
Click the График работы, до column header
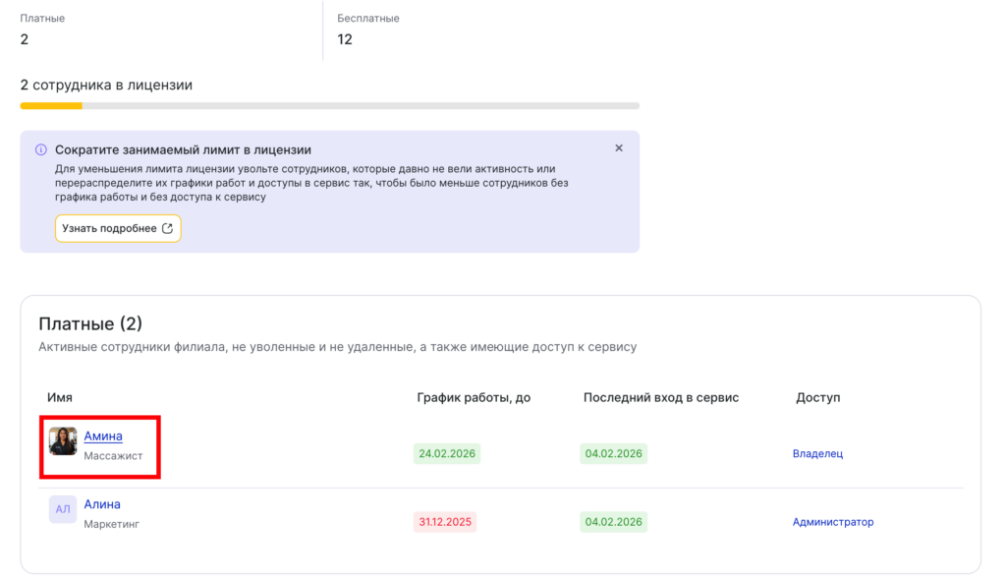474,397
